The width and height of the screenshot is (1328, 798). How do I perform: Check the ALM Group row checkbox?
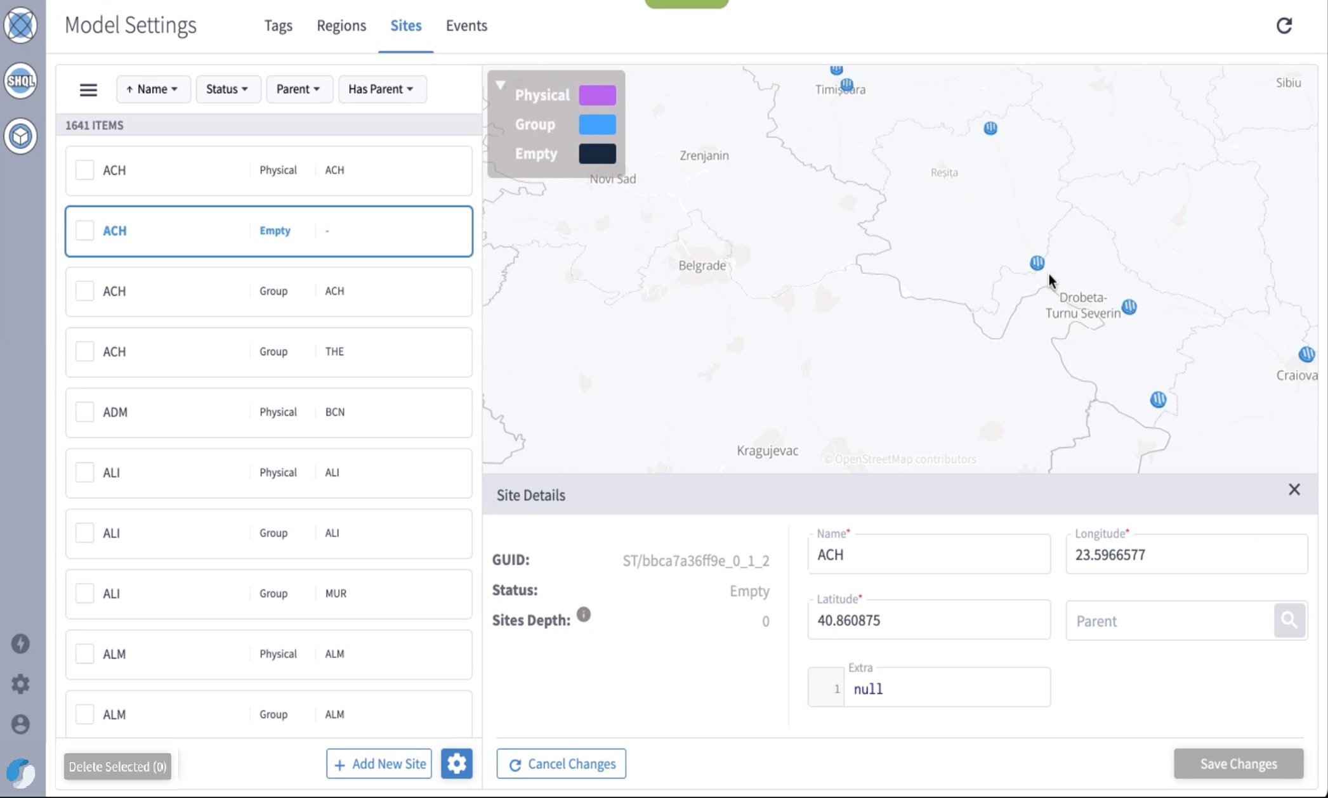click(85, 714)
